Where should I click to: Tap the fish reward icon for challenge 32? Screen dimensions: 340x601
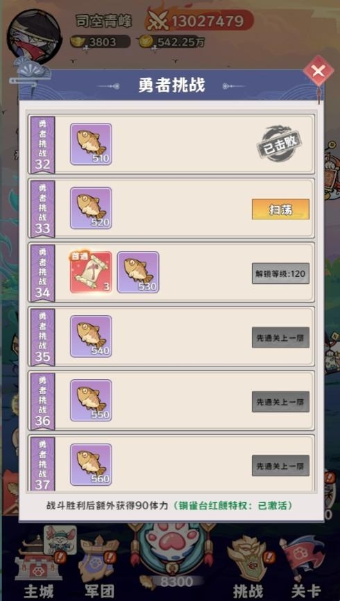91,144
